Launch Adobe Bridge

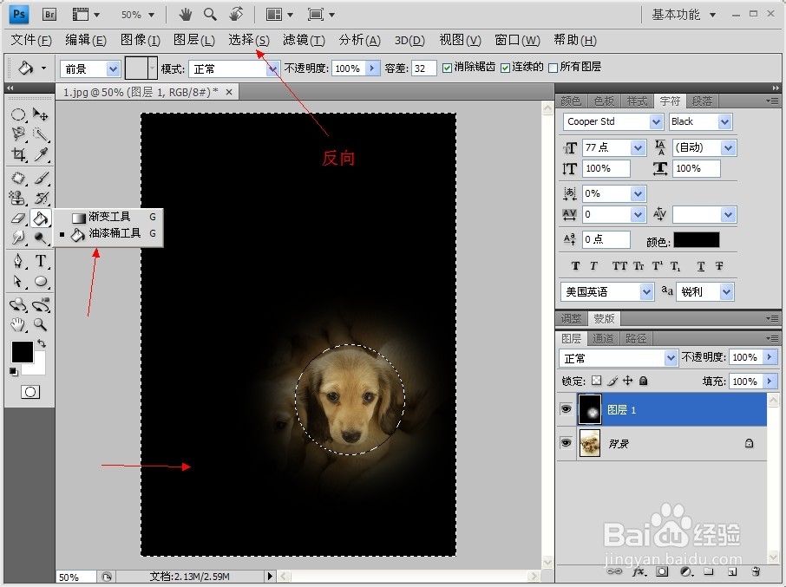pyautogui.click(x=49, y=15)
